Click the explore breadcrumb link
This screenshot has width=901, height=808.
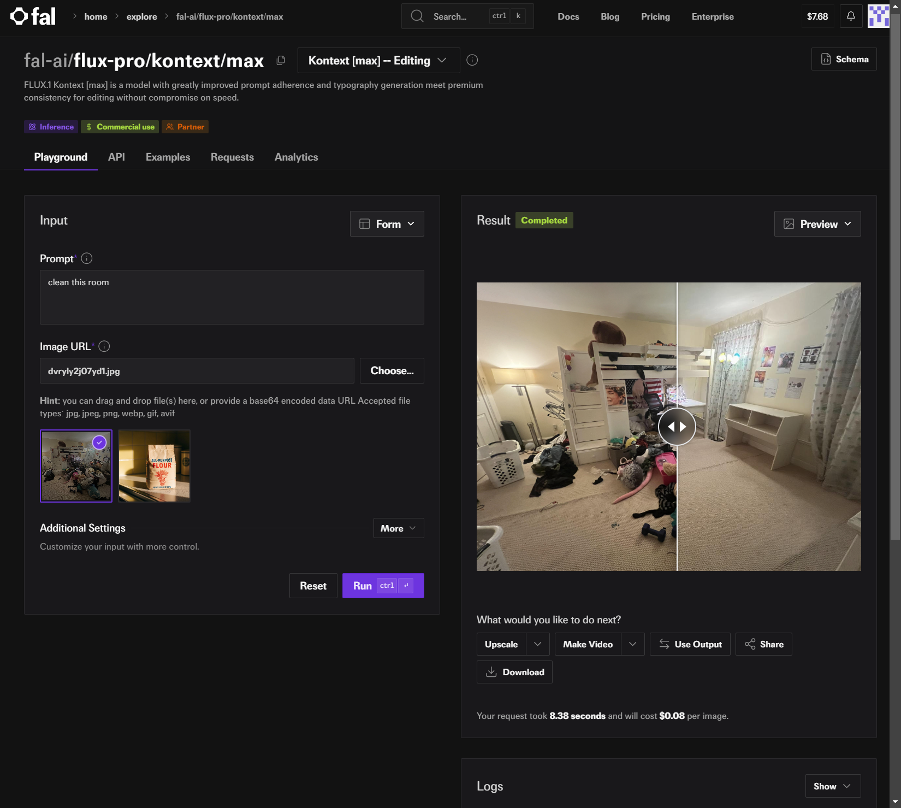click(x=142, y=16)
